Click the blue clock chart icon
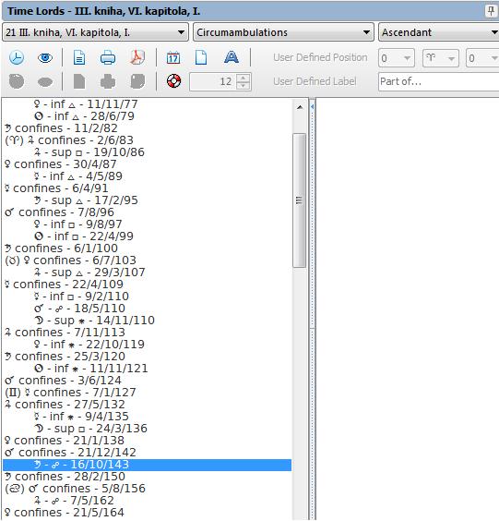Viewport: 499px width, 521px height. [17, 57]
